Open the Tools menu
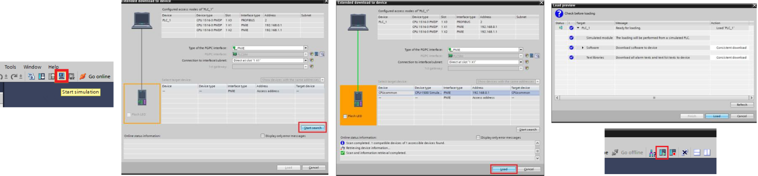 point(10,67)
